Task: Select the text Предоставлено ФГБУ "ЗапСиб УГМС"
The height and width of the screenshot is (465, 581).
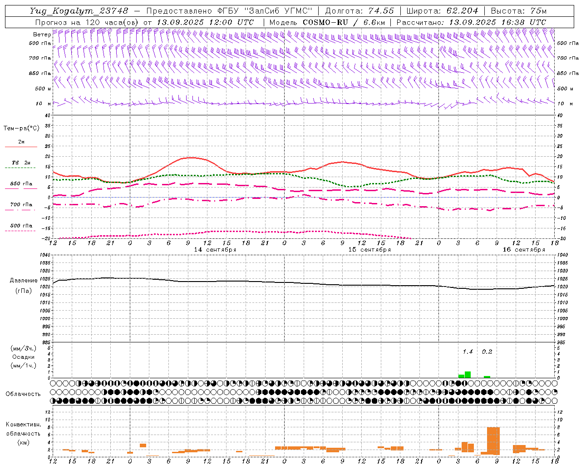Action: click(x=229, y=11)
